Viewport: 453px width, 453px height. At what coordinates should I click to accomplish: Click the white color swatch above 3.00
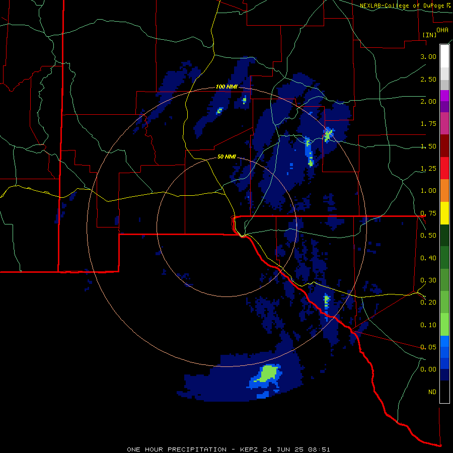[444, 56]
